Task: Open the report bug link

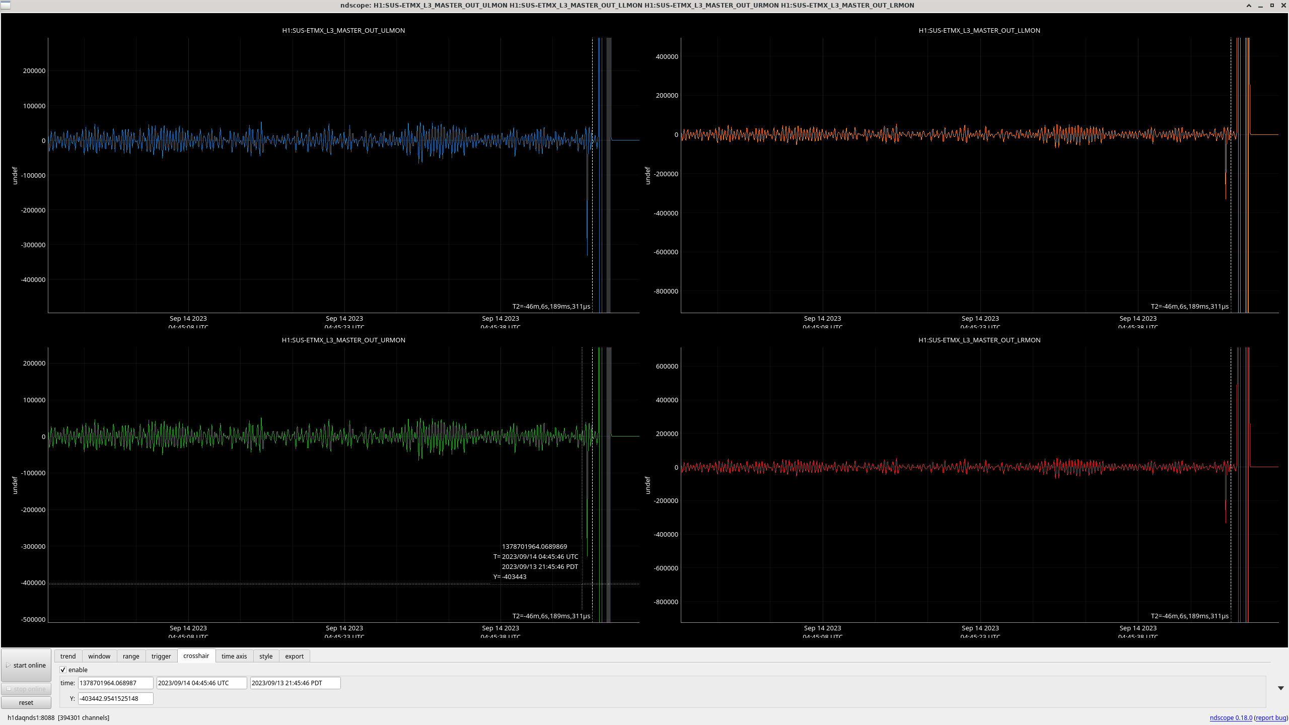Action: coord(1271,718)
